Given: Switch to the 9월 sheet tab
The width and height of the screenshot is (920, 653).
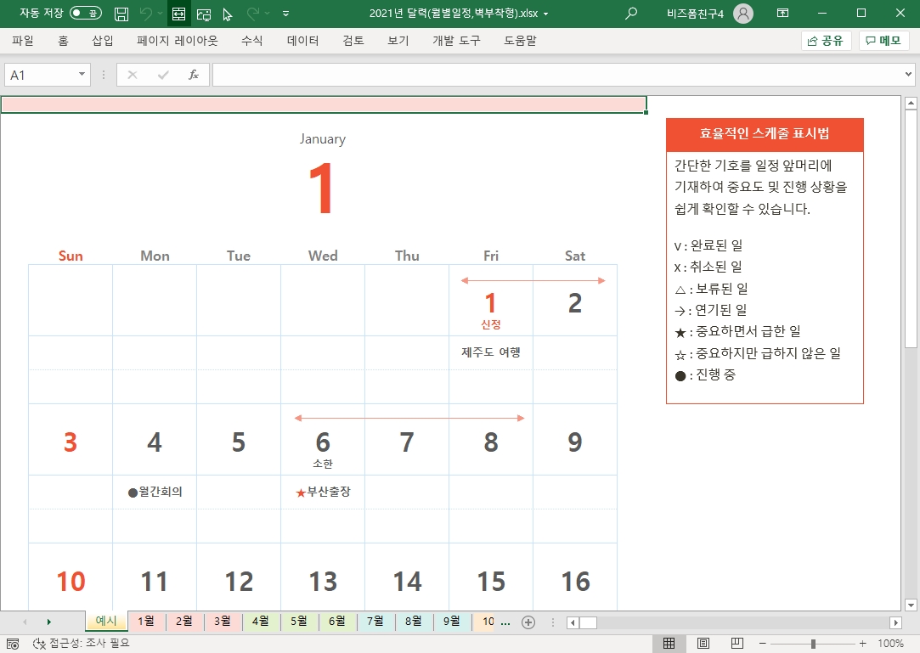Looking at the screenshot, I should pos(451,622).
